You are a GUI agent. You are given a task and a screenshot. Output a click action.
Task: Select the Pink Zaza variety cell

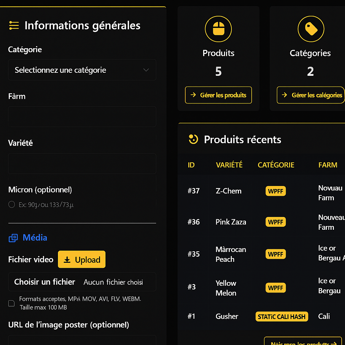(x=231, y=222)
